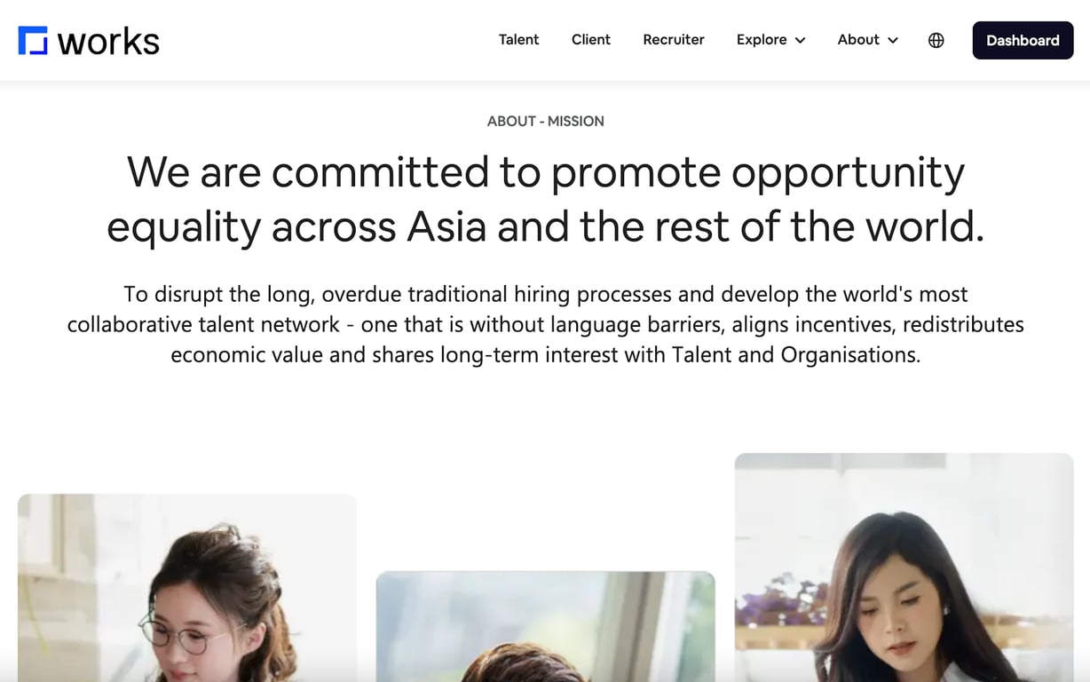Open the Dashboard
1090x682 pixels.
pos(1023,40)
